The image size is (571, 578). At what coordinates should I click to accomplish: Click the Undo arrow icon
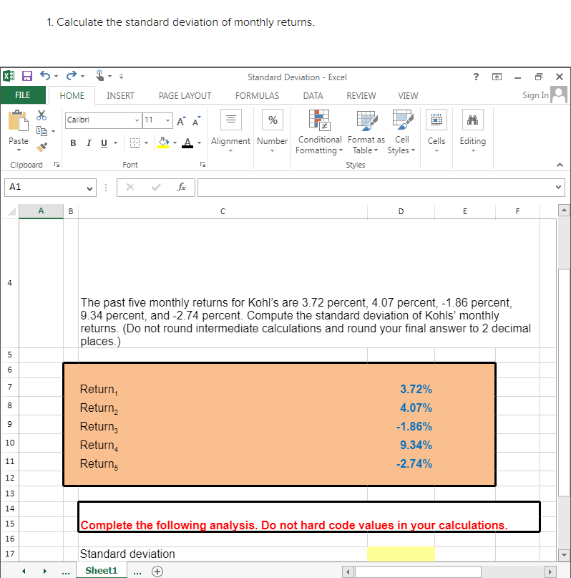click(45, 76)
